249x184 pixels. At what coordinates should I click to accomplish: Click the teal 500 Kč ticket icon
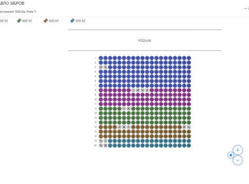(72, 21)
